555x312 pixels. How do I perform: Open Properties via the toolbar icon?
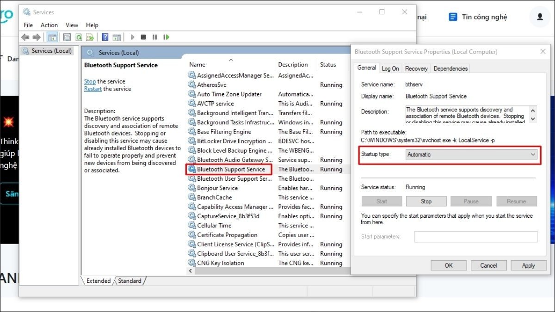[67, 37]
